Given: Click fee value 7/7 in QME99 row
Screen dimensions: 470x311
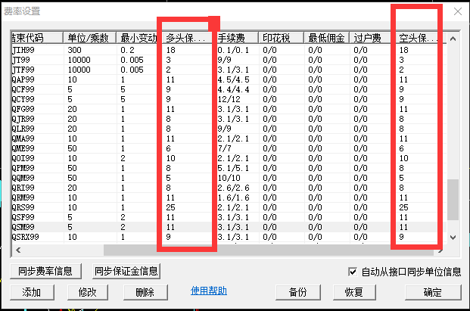Looking at the screenshot, I should tap(224, 148).
